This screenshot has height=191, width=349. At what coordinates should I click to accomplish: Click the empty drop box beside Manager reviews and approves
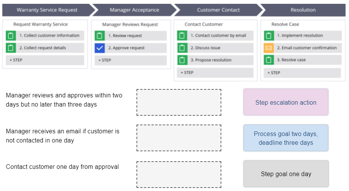[179, 102]
